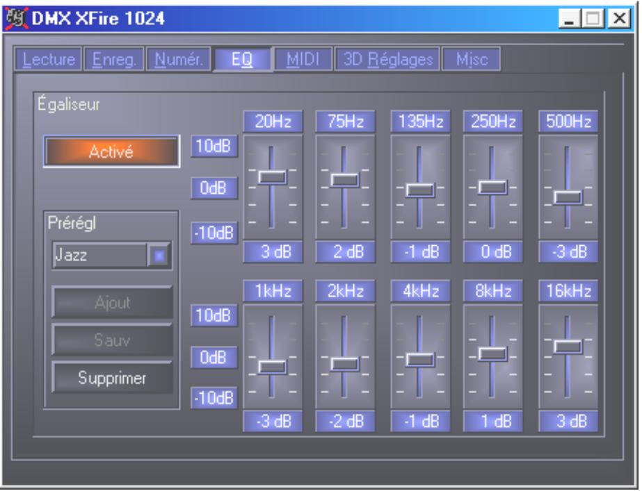
Task: Click the 2kHz band label
Action: (346, 291)
